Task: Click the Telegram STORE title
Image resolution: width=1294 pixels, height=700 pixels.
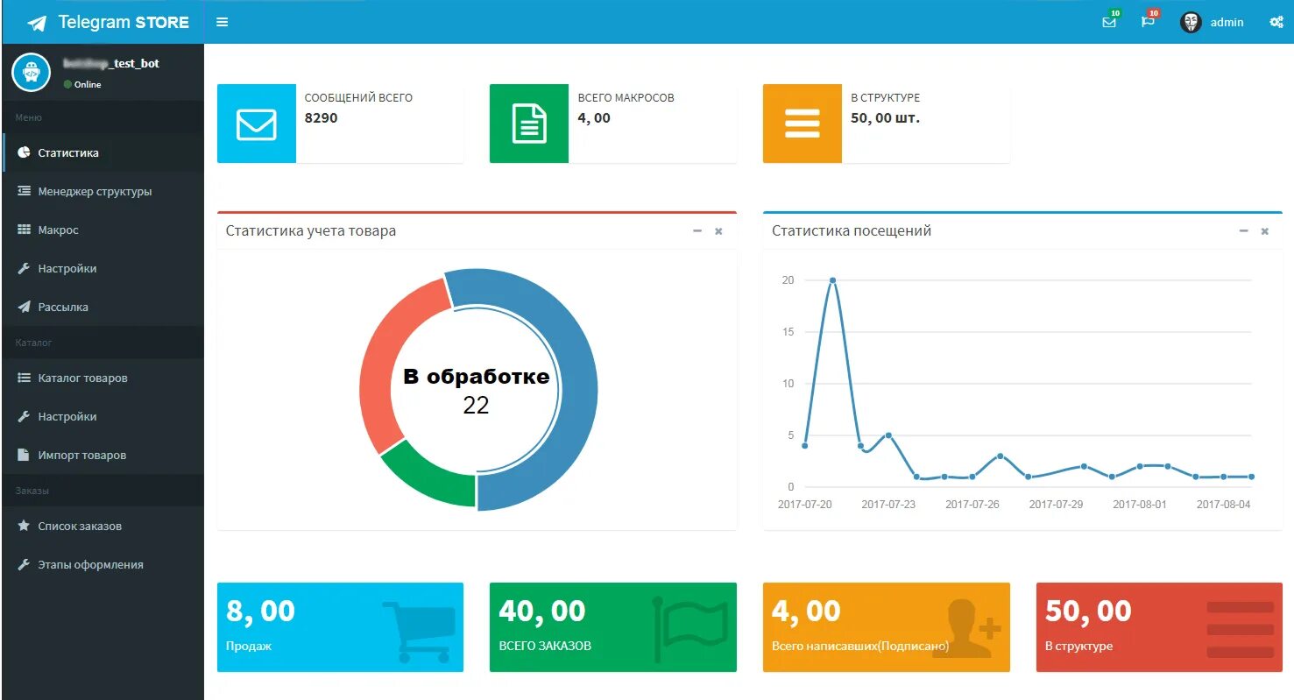Action: click(124, 23)
